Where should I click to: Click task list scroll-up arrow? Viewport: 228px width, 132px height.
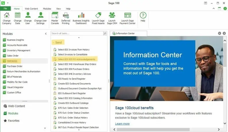coord(79,38)
